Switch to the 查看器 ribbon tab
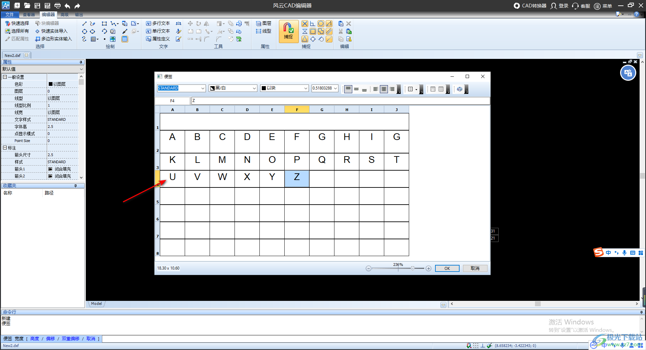The image size is (646, 350). click(29, 15)
